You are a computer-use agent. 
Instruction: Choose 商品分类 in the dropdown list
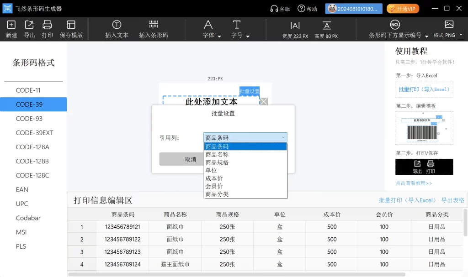(245, 194)
